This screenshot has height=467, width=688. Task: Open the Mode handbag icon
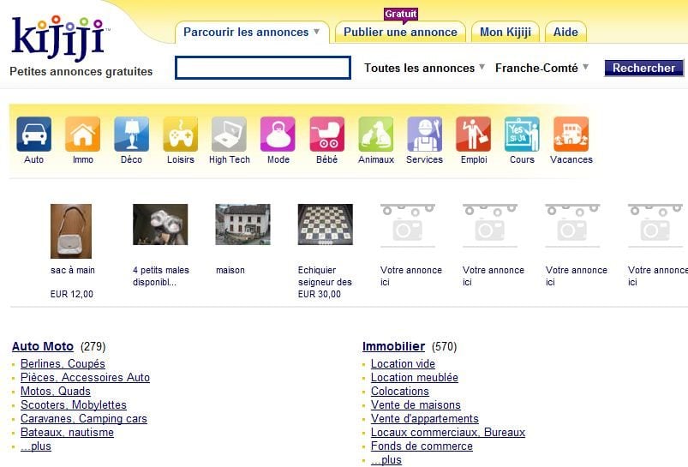[x=278, y=135]
